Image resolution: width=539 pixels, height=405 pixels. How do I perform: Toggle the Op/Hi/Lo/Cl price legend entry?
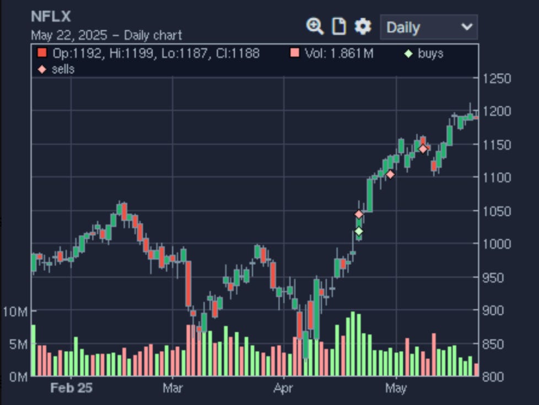point(148,53)
